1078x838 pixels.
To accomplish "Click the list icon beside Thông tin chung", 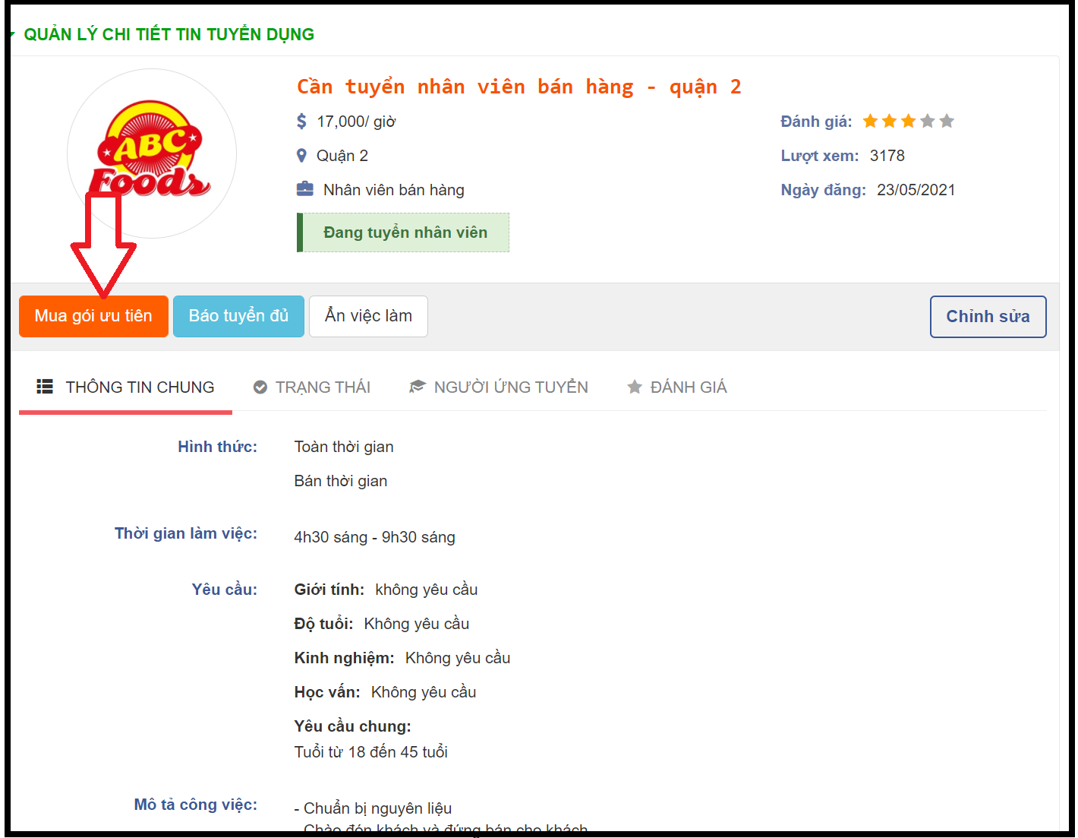I will click(45, 387).
